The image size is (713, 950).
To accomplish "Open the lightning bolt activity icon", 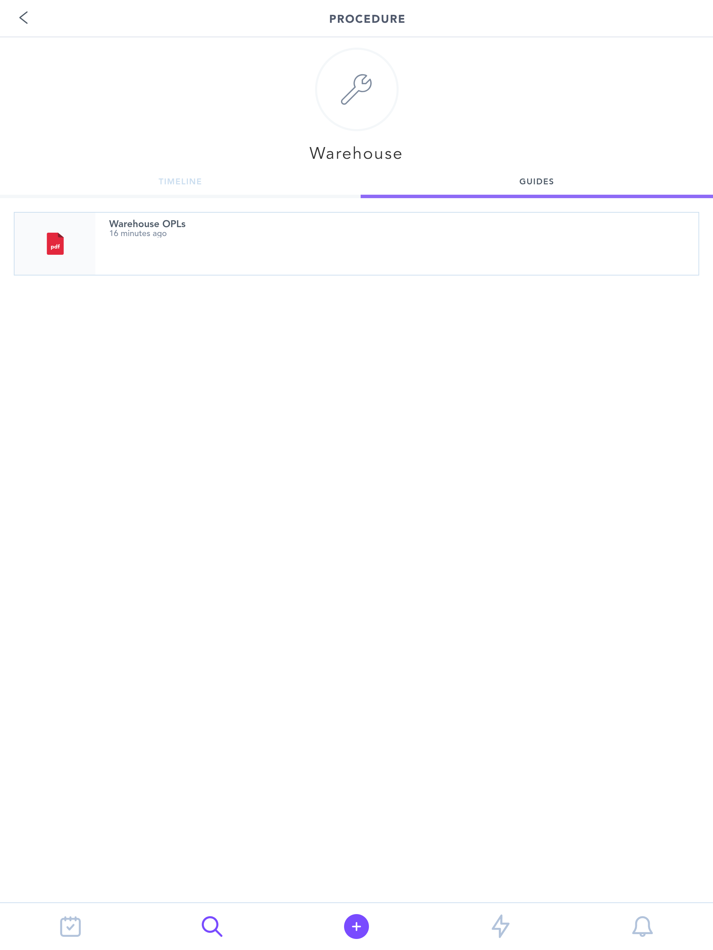I will tap(500, 927).
